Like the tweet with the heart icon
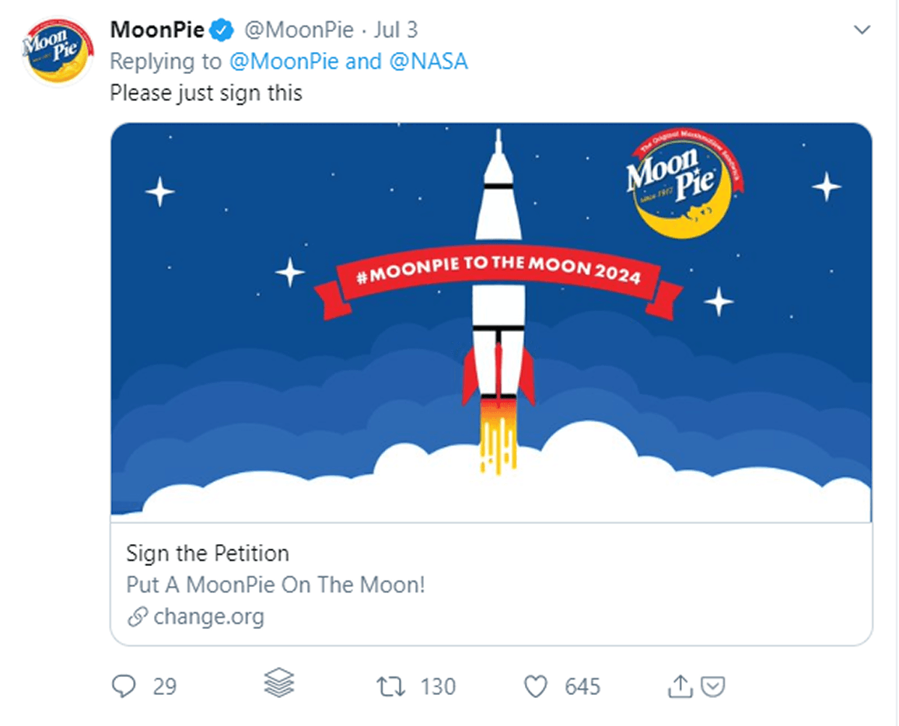This screenshot has width=899, height=726. click(535, 686)
